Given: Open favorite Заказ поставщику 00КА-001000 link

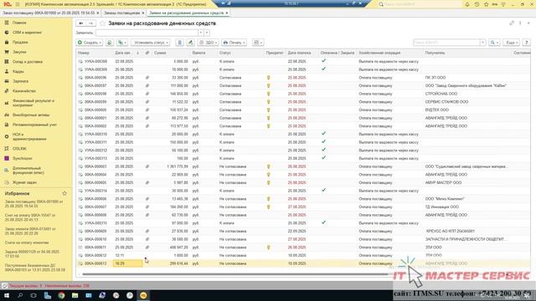Looking at the screenshot, I should pos(33,204).
